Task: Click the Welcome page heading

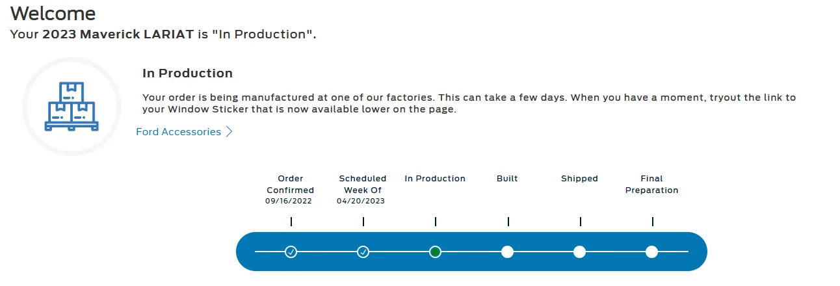Action: click(x=53, y=13)
